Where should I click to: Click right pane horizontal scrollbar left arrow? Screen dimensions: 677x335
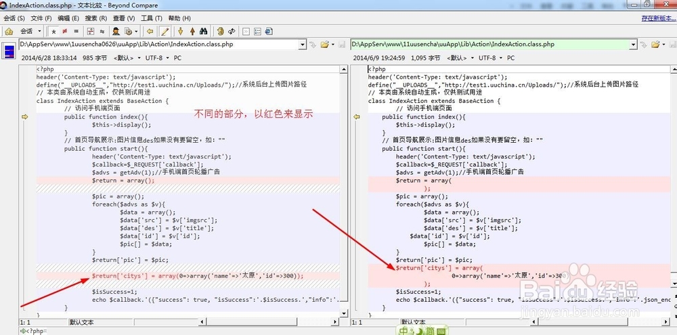534,322
